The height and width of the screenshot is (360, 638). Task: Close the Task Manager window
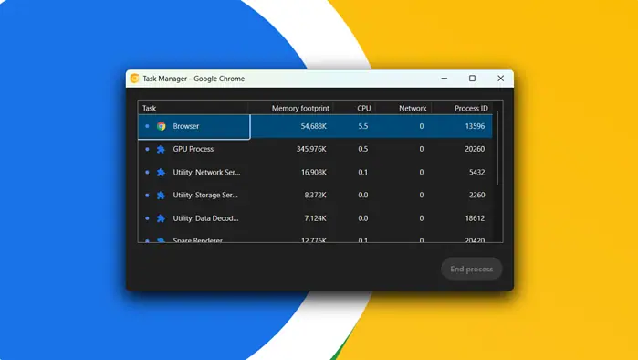pos(500,79)
